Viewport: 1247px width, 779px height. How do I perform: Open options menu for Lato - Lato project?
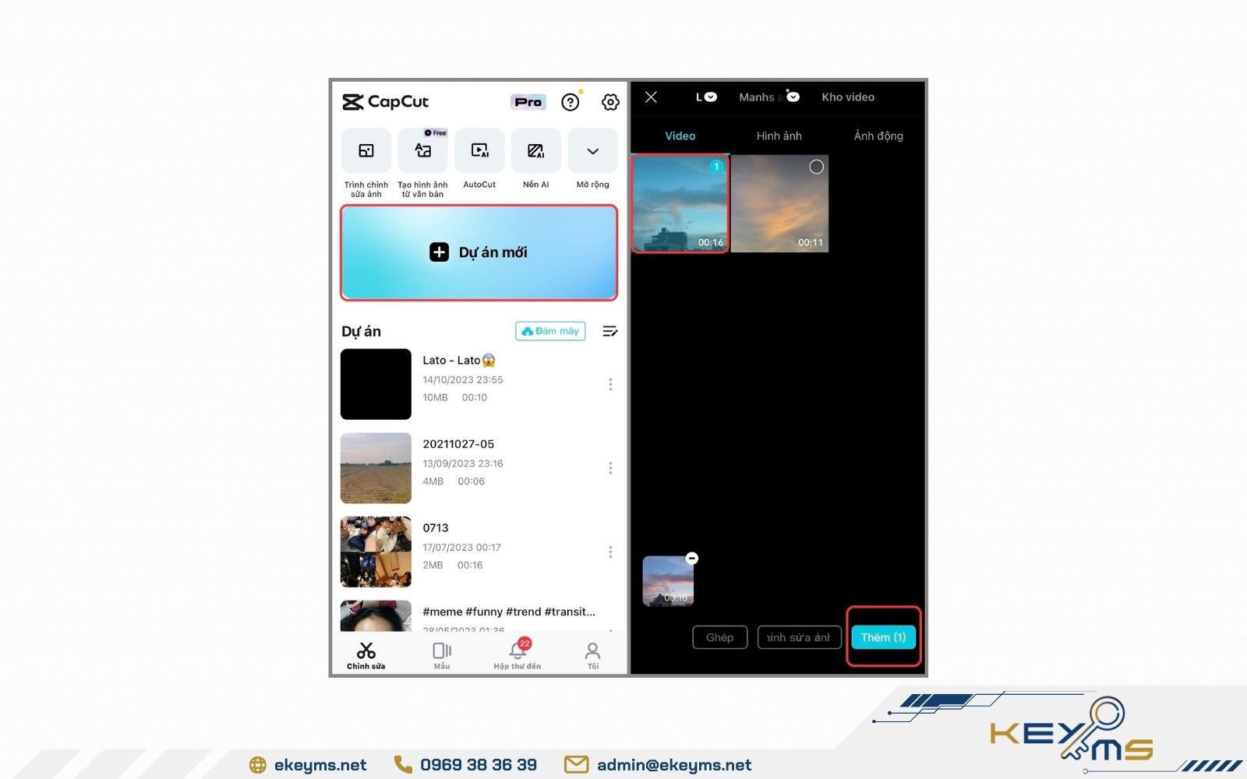tap(610, 384)
